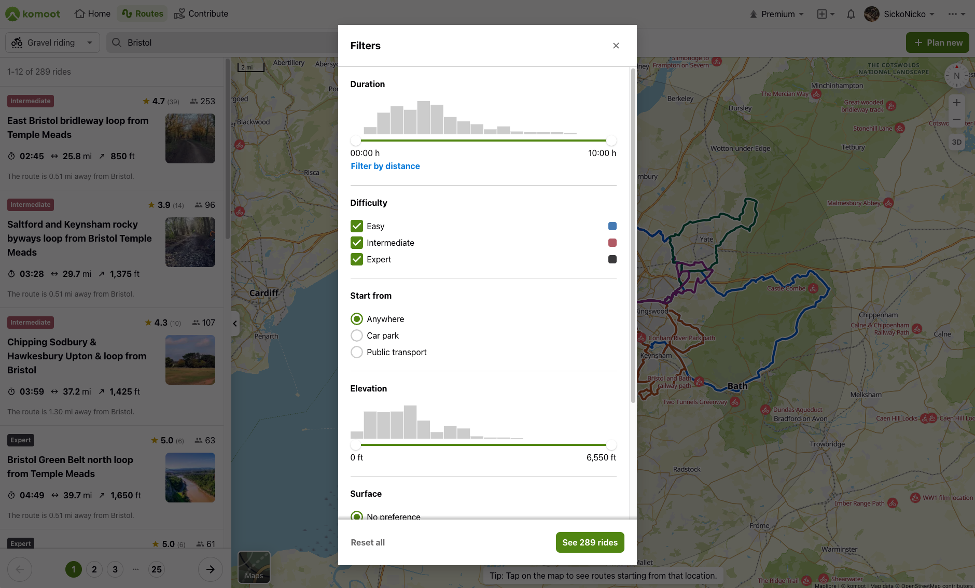Click the blue Easy color swatch

point(612,226)
